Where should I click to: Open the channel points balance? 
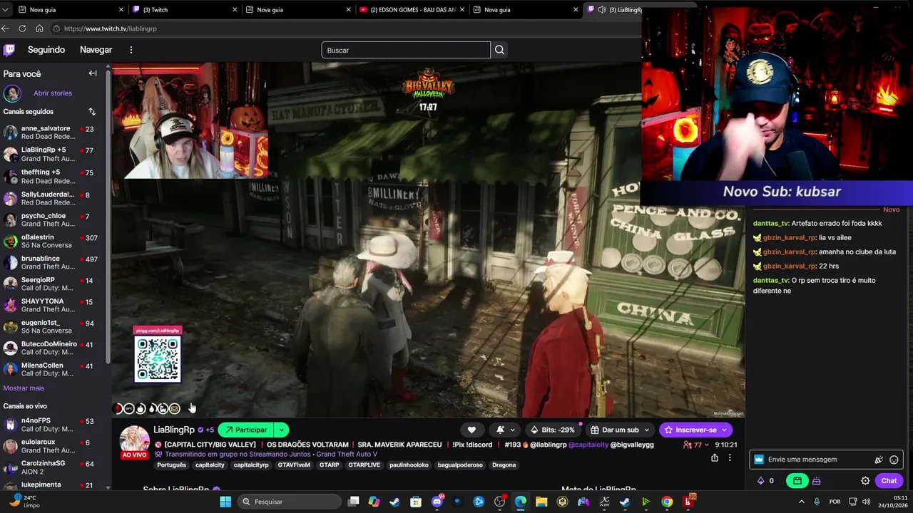click(x=765, y=481)
